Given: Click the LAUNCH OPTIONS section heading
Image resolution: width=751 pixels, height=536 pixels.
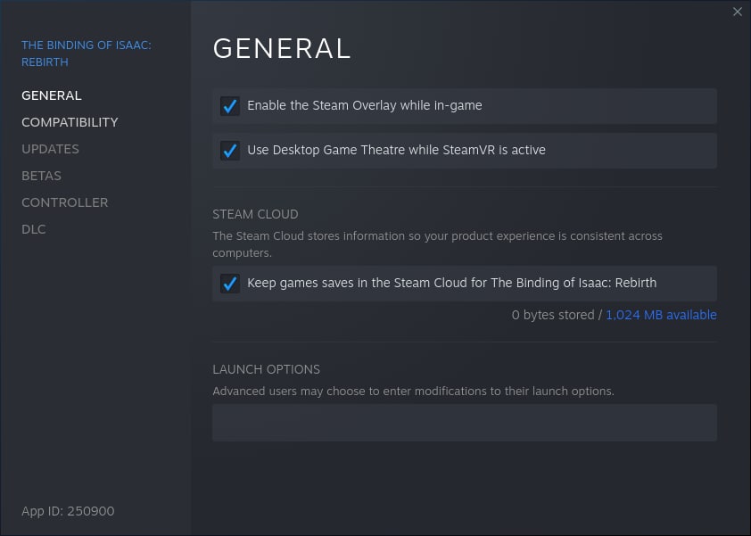Looking at the screenshot, I should click(x=266, y=369).
